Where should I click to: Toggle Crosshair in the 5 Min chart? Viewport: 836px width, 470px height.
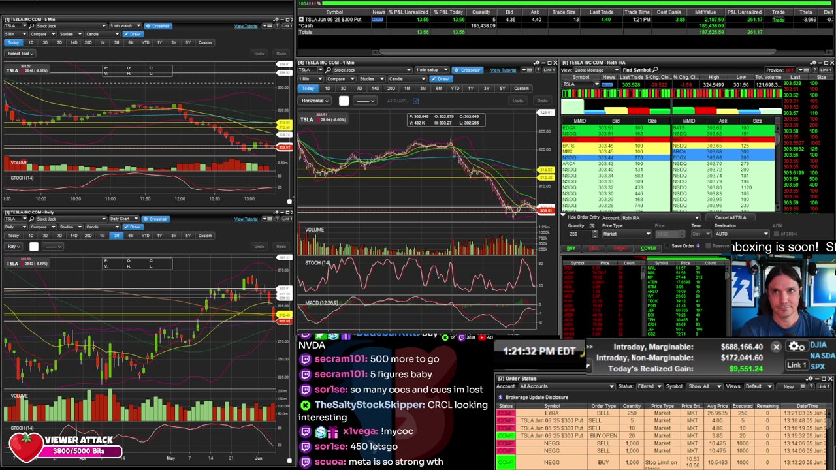coord(157,26)
